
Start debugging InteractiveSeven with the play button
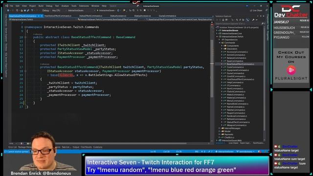106,10
